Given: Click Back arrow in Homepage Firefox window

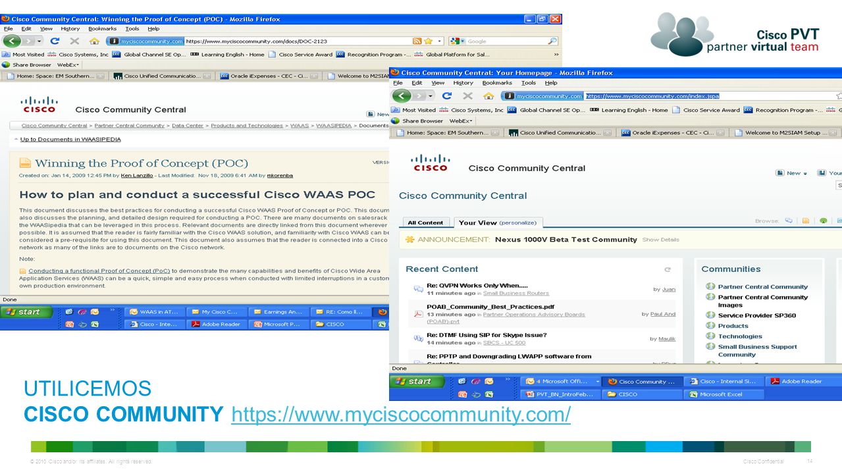Looking at the screenshot, I should [x=402, y=96].
